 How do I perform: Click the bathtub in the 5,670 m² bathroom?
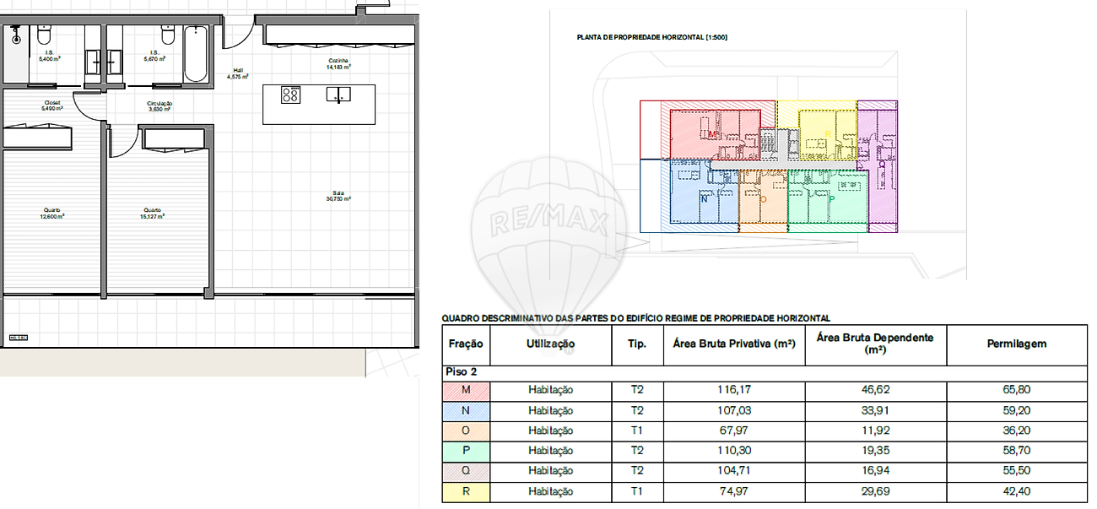pyautogui.click(x=196, y=55)
